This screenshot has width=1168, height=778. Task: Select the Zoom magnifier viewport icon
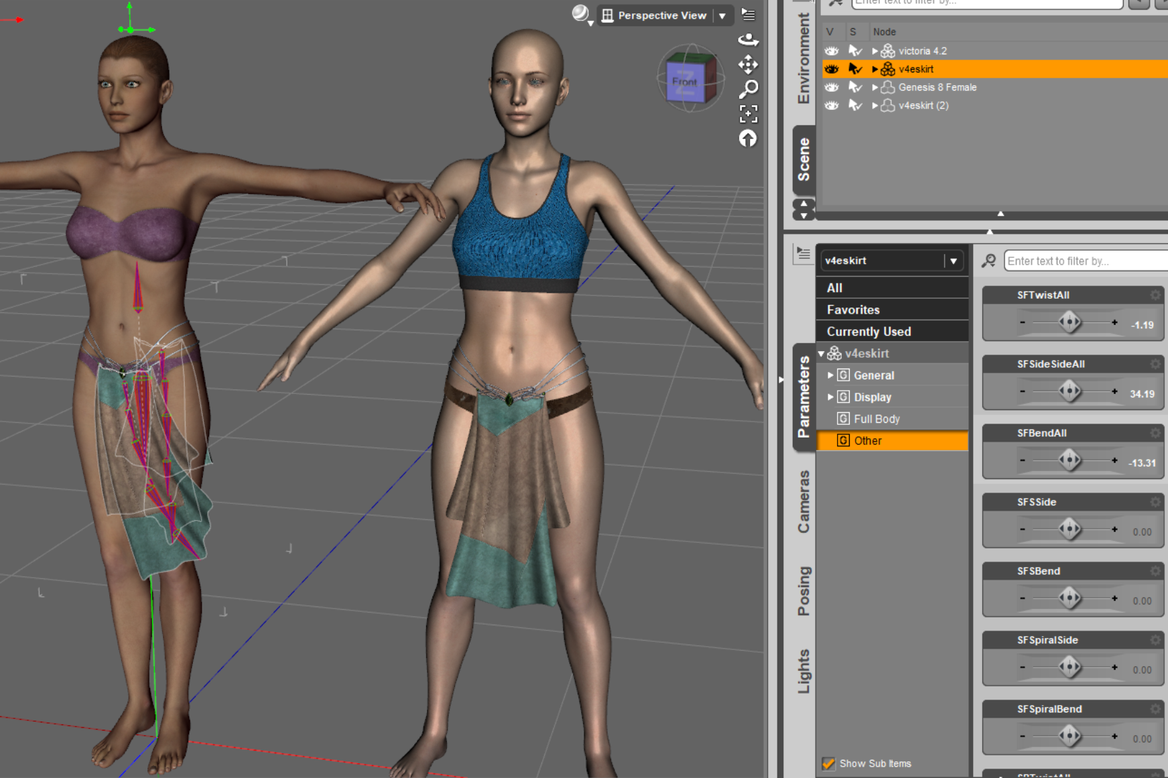pyautogui.click(x=750, y=89)
